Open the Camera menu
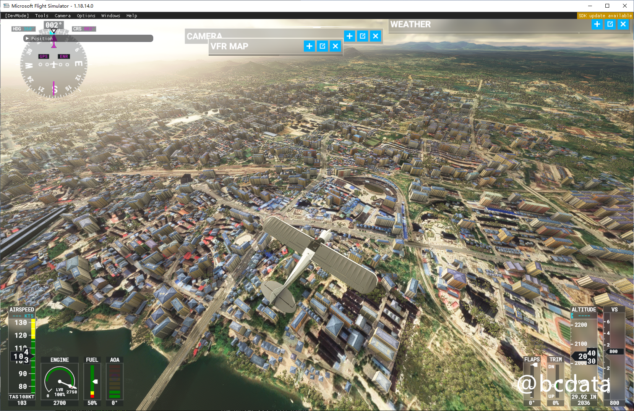This screenshot has height=411, width=634. pyautogui.click(x=63, y=16)
